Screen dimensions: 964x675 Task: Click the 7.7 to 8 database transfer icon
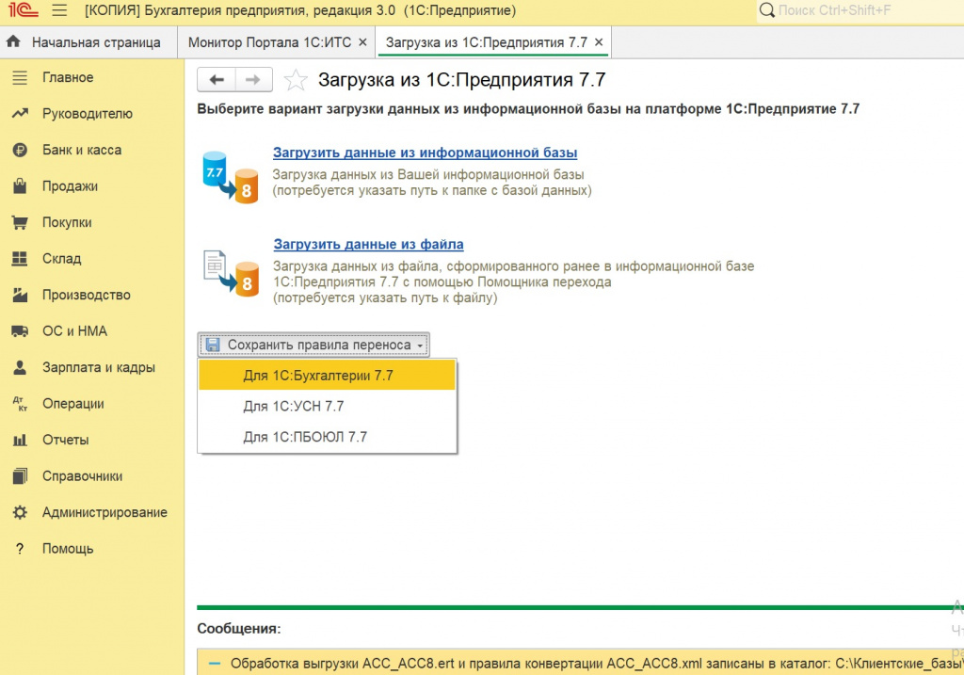click(x=230, y=177)
